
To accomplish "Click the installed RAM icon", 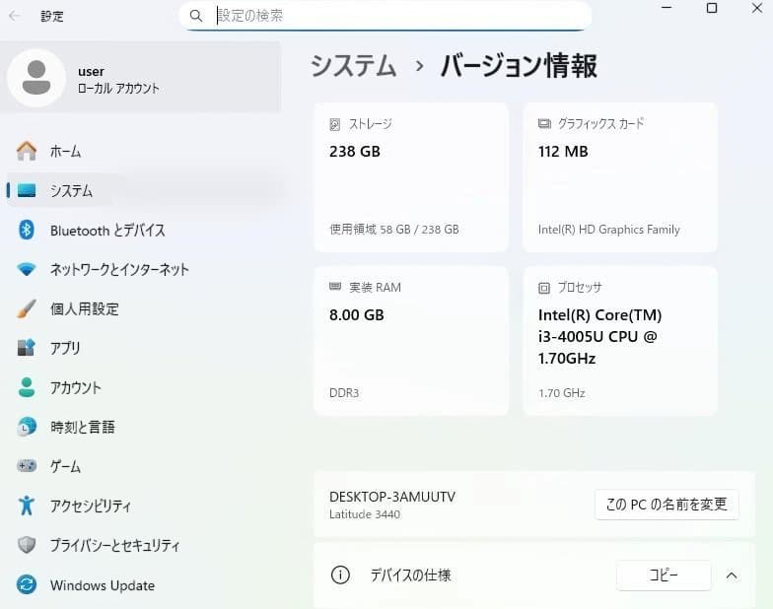I will 335,286.
